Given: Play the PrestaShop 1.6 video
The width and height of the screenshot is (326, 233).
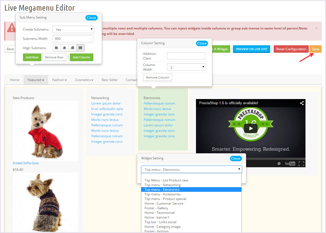Looking at the screenshot, I should (250, 128).
